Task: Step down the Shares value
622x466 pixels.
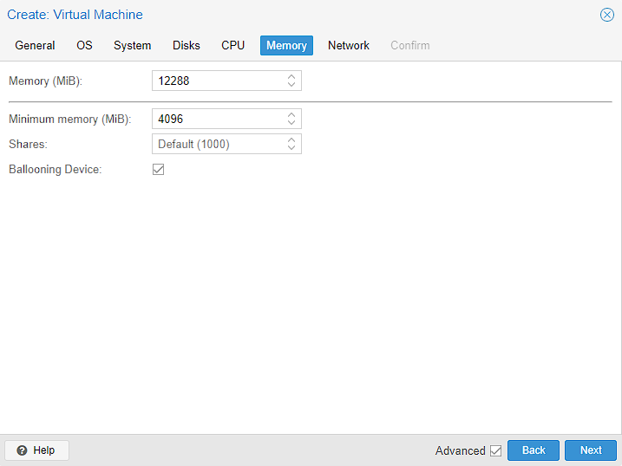Action: (x=291, y=148)
